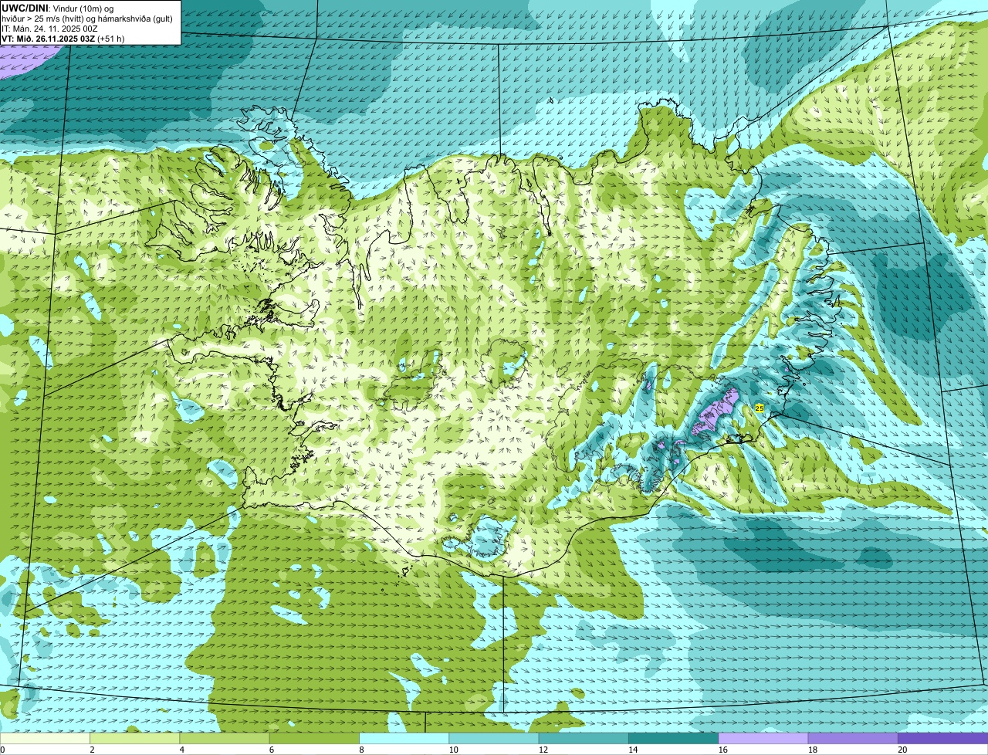Click the scale label '14'

tap(633, 750)
